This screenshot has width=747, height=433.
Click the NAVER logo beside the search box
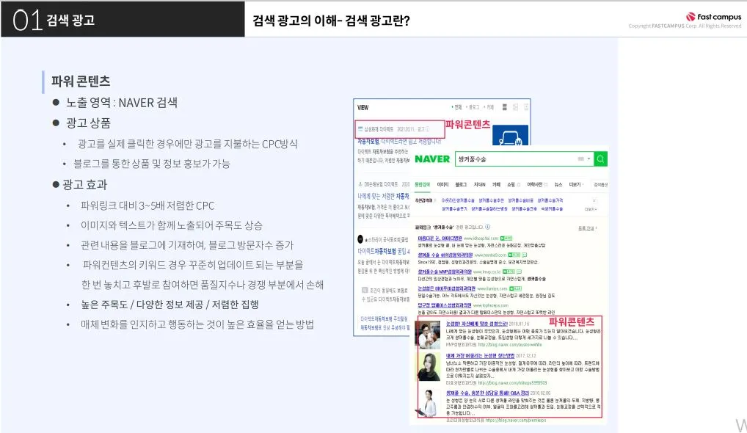432,159
